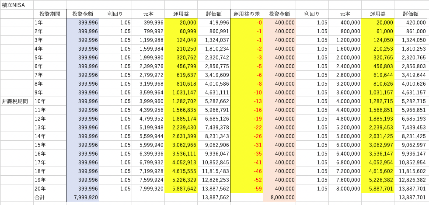
Task: Select the 非課税期間 label cell
Action: coord(16,101)
